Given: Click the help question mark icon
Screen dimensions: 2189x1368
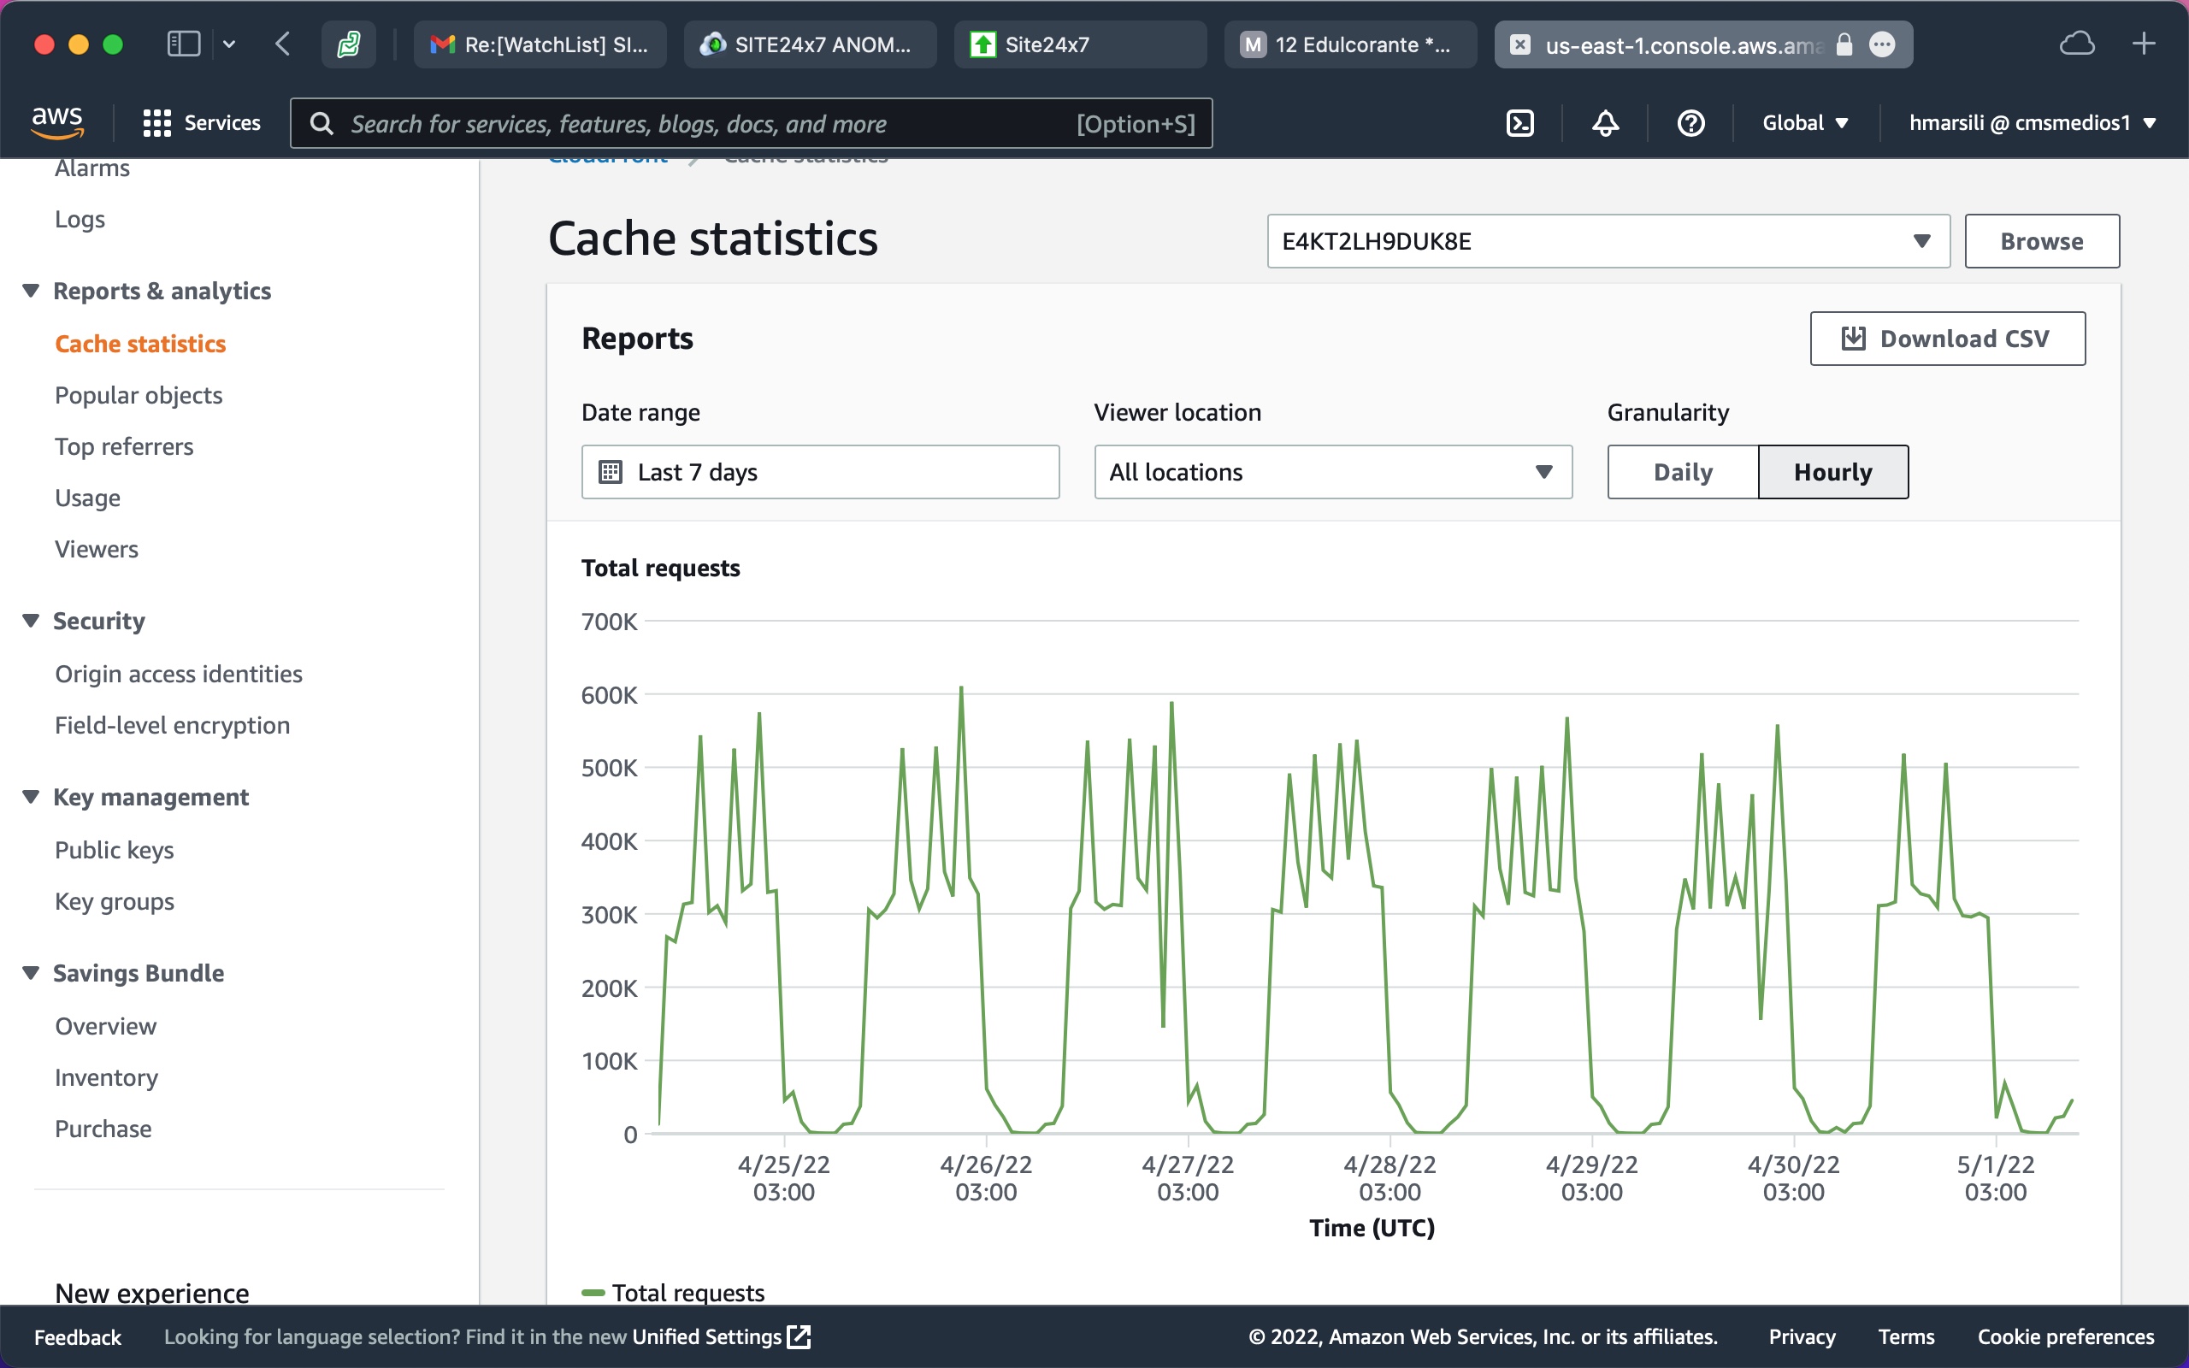Looking at the screenshot, I should pyautogui.click(x=1690, y=123).
